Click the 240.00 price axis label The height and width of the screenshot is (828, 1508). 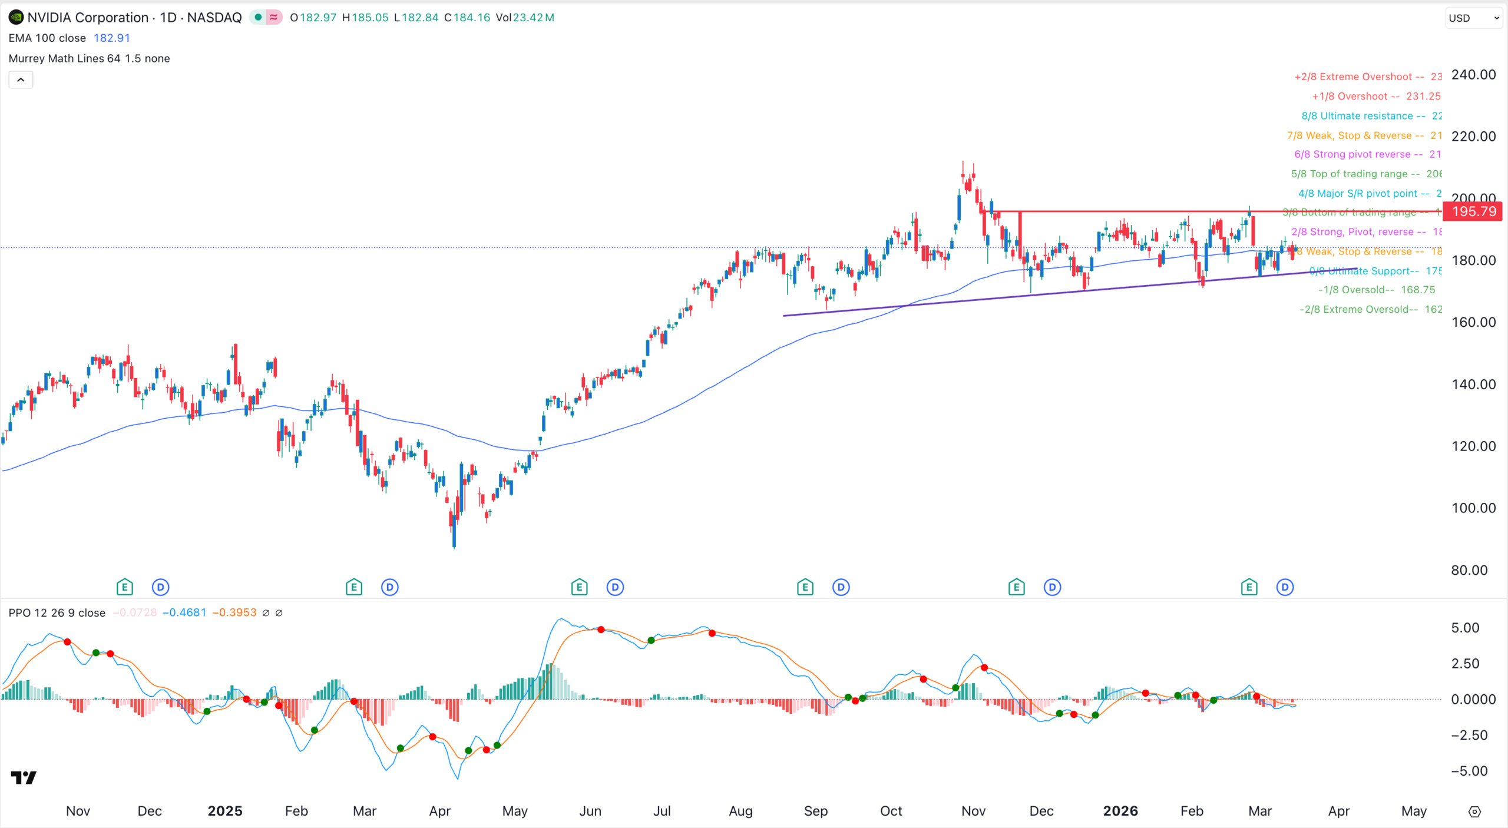(x=1473, y=75)
